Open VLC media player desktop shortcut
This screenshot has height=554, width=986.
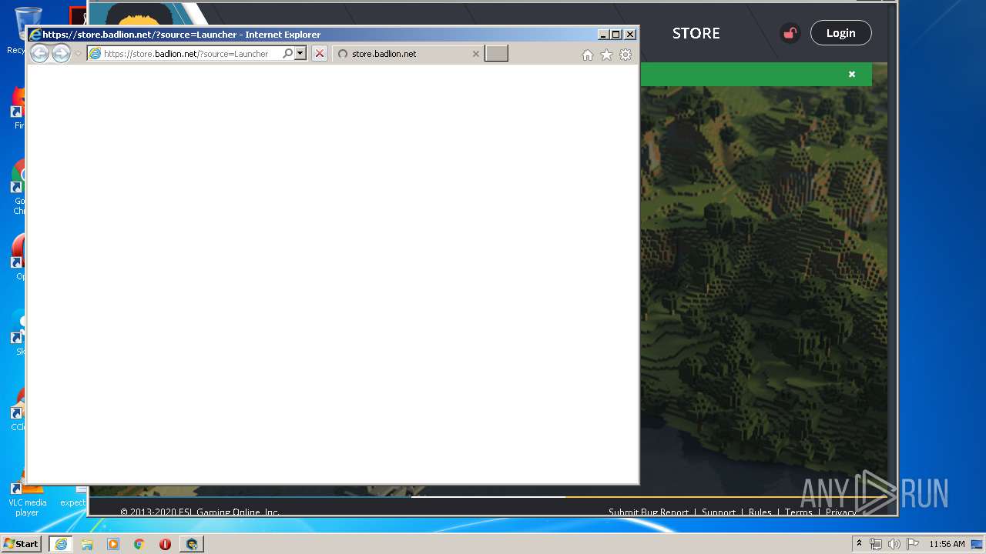click(27, 496)
